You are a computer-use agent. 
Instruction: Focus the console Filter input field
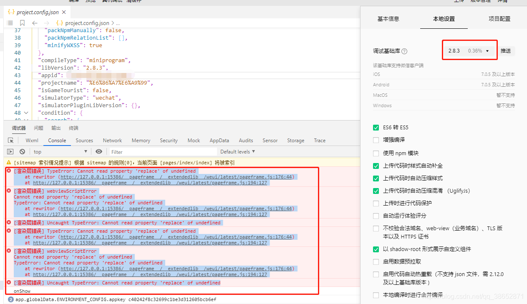click(163, 152)
